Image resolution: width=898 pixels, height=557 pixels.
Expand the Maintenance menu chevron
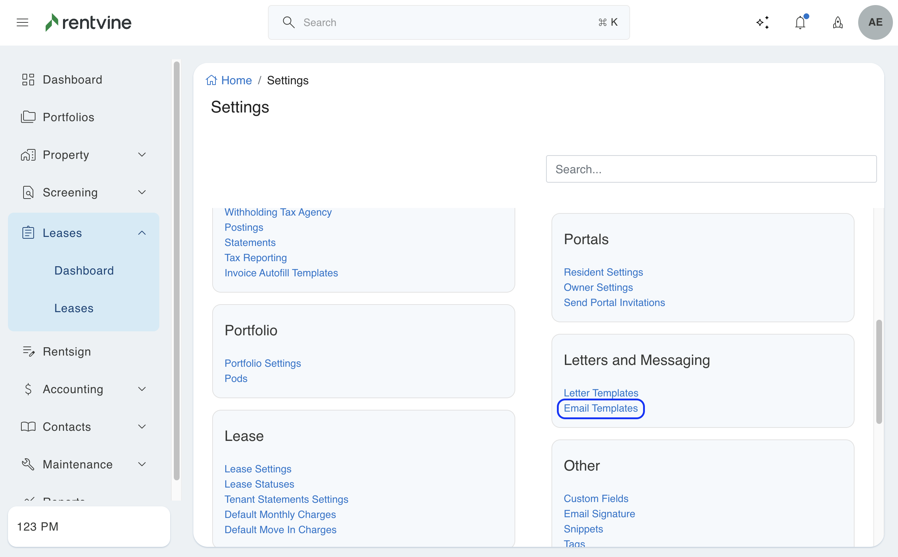click(142, 464)
